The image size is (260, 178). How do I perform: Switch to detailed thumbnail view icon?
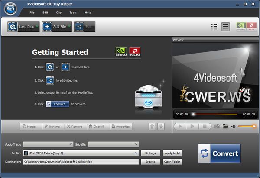point(225,27)
